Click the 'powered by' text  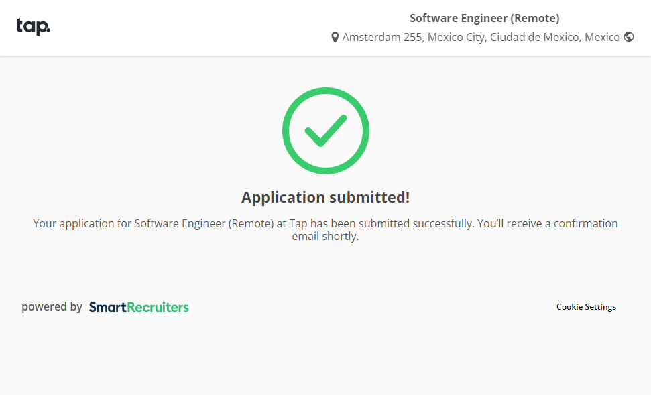point(52,307)
